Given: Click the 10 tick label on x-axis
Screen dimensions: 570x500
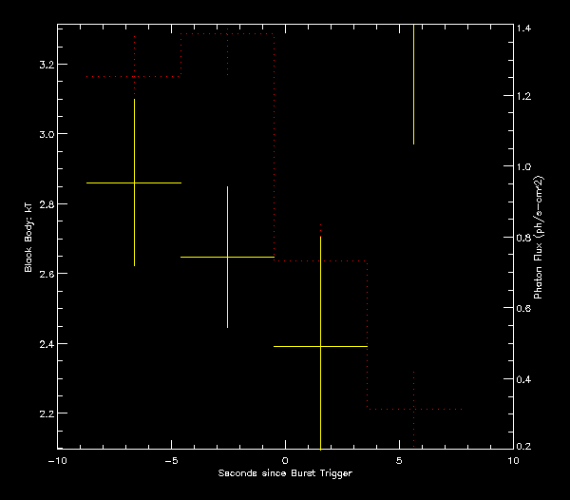Looking at the screenshot, I should (x=513, y=460).
